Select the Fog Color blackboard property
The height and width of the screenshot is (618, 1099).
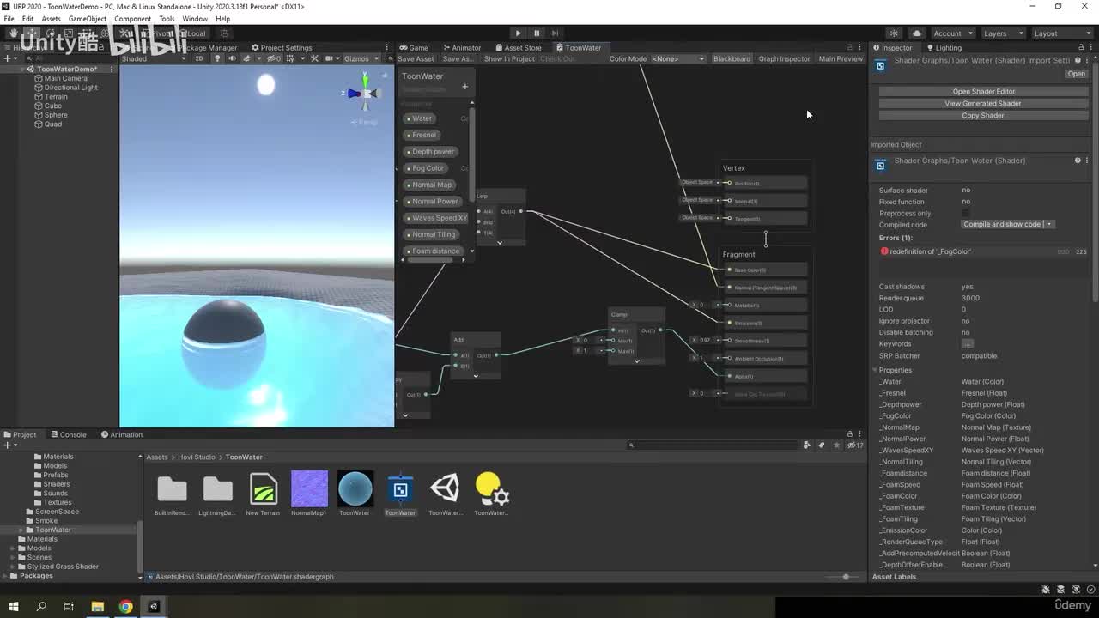click(426, 168)
